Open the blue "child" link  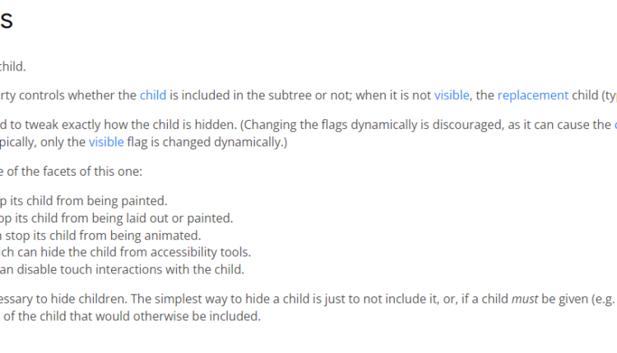153,94
